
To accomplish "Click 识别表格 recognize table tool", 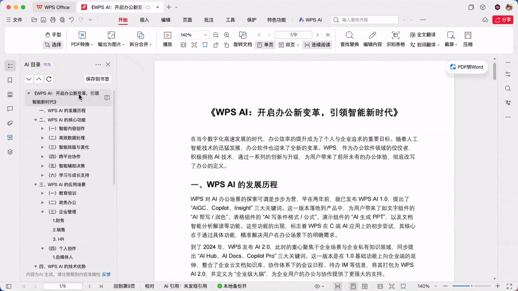I will 395,39.
